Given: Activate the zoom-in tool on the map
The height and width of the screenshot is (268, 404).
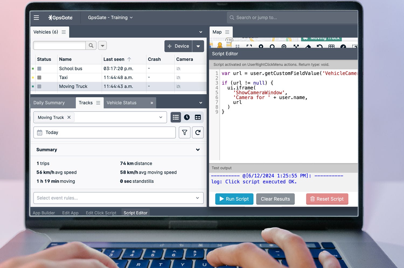Looking at the screenshot, I should [284, 46].
